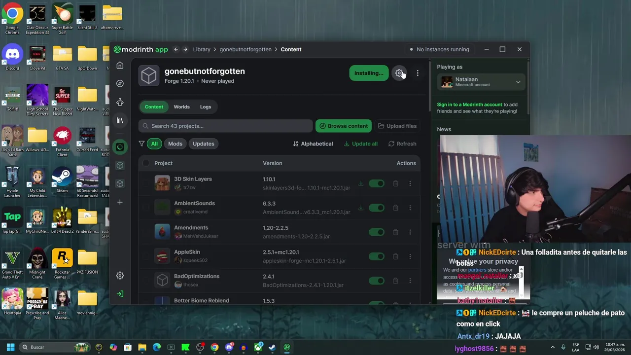Open more options for AppleSkin
Screen dimensions: 631x355
pos(410,256)
